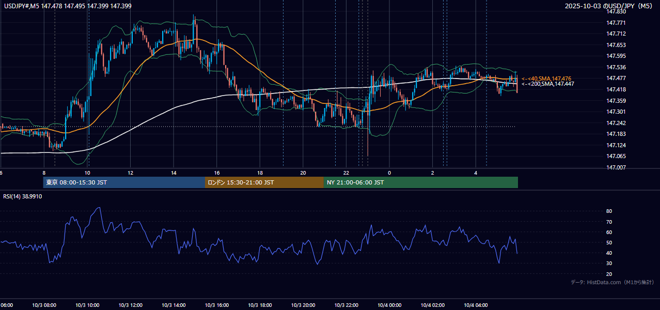Click RSI scale value 20
Viewport: 660px width, 310px height.
click(609, 274)
